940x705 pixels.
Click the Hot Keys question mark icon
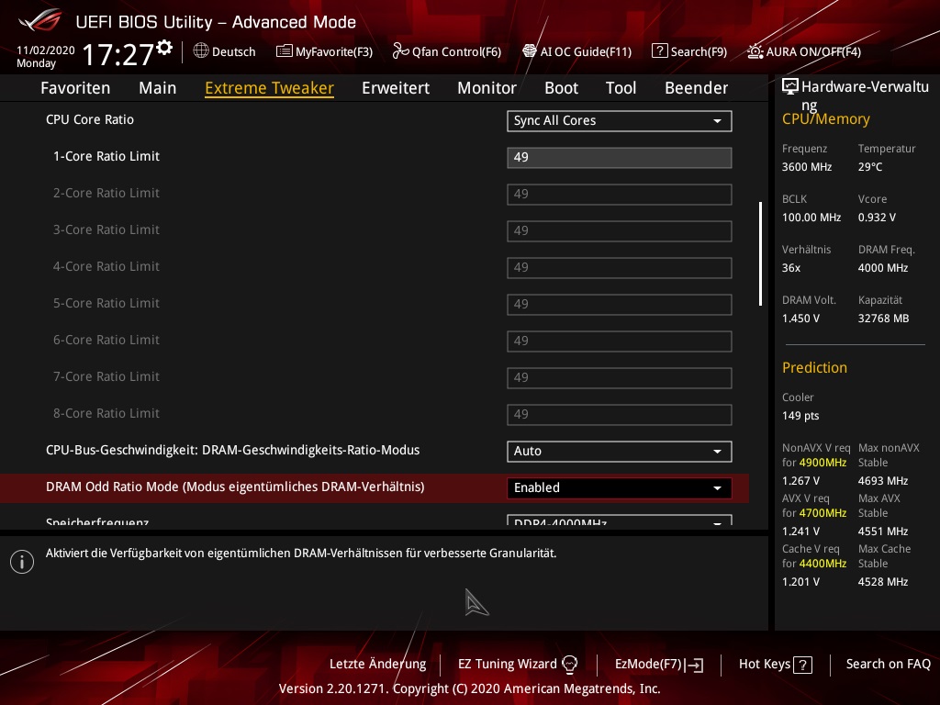click(802, 665)
